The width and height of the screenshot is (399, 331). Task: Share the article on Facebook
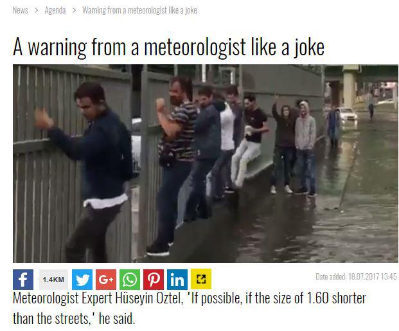[x=23, y=280]
